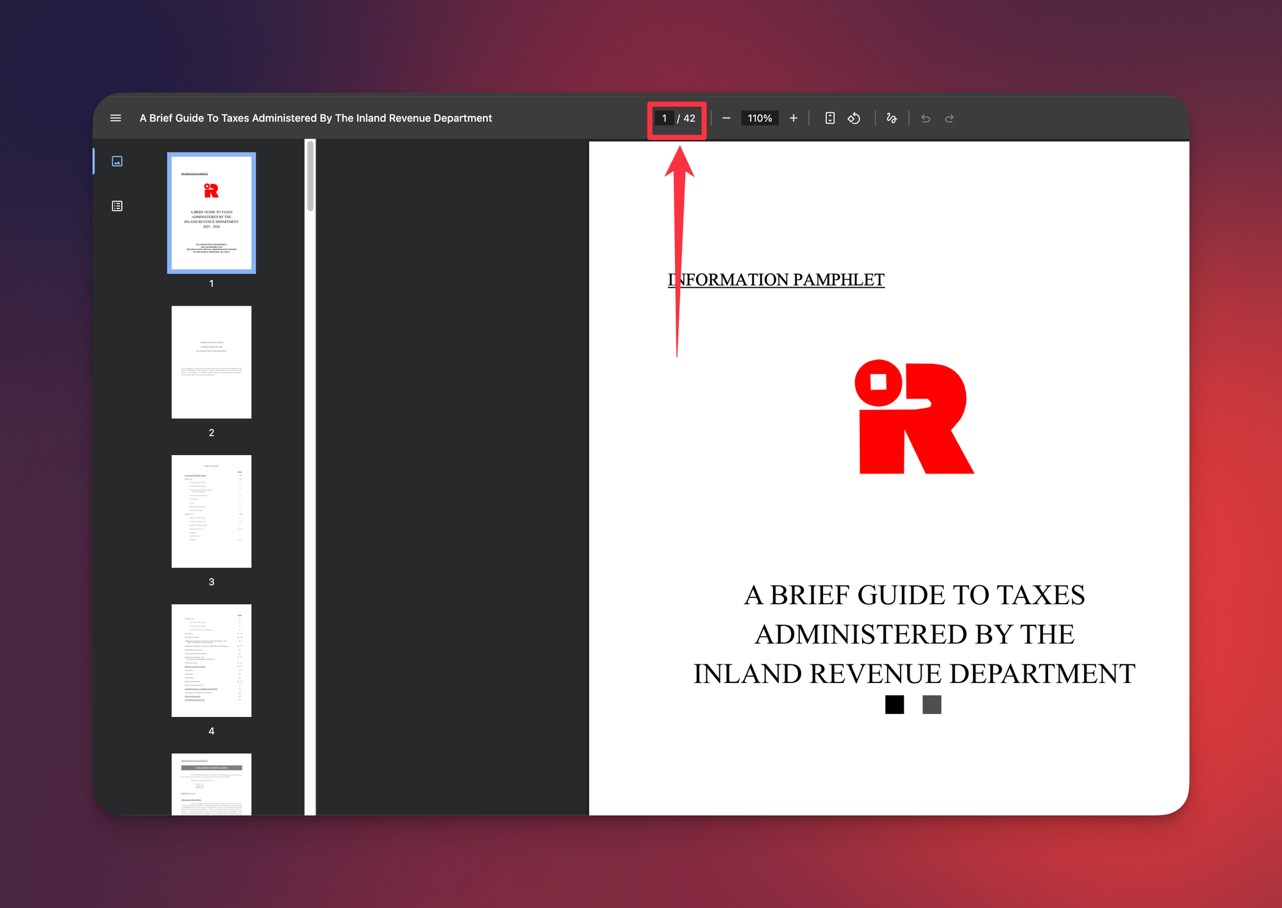
Task: Jump to page 4 thumbnail
Action: coord(212,661)
